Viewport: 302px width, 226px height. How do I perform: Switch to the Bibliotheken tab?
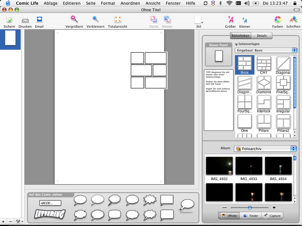pyautogui.click(x=240, y=36)
